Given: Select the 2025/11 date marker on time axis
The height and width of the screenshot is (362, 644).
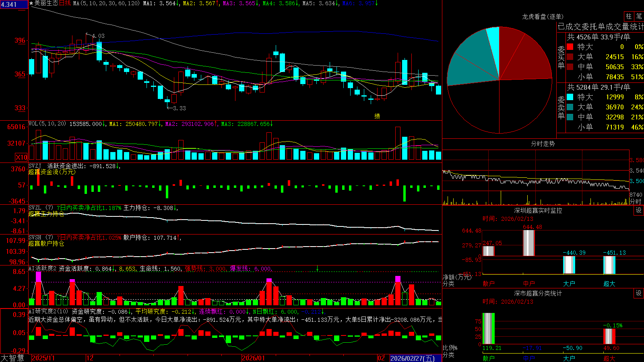Looking at the screenshot, I should click(x=43, y=358).
